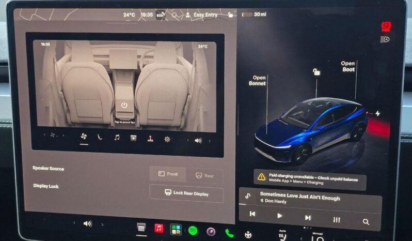The width and height of the screenshot is (412, 241).
Task: Tap the red parking brake indicator
Action: pos(386,26)
